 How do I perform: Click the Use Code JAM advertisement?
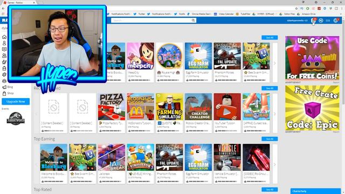(312, 58)
